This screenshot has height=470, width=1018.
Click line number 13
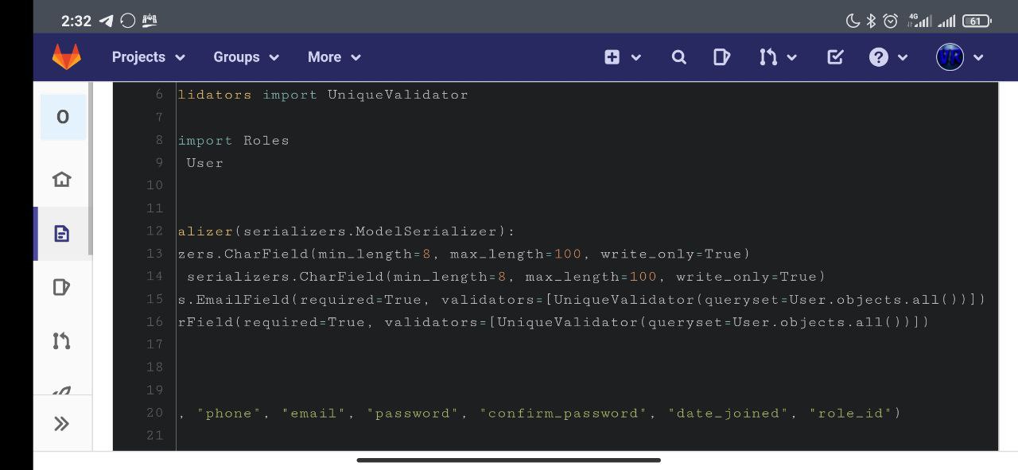tap(154, 254)
